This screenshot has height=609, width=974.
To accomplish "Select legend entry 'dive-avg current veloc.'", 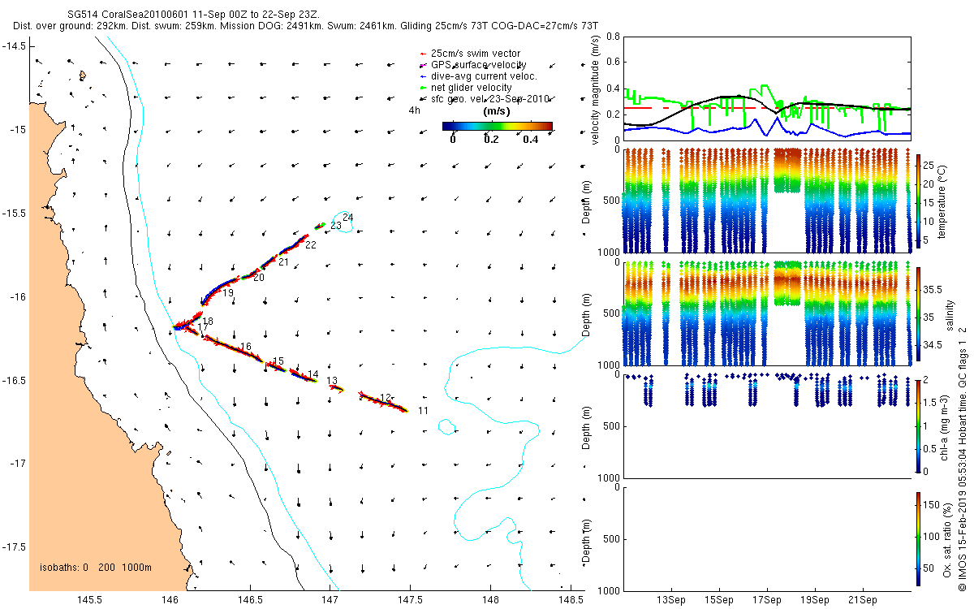I will pos(484,76).
